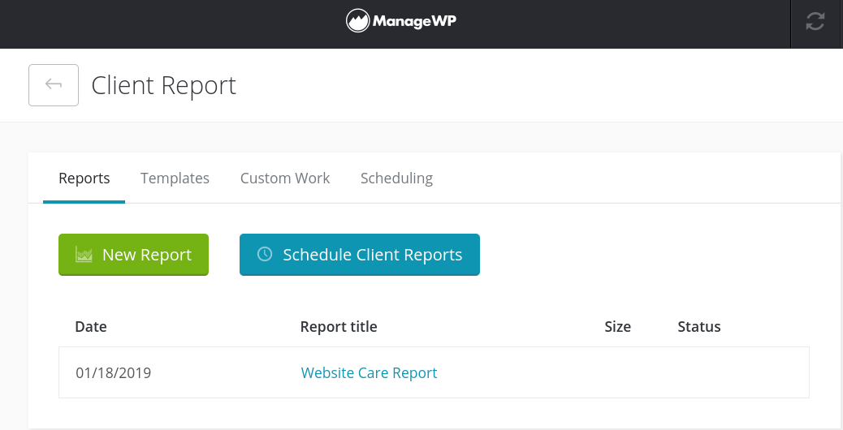Click the Date column header
Image resolution: width=843 pixels, height=430 pixels.
(91, 327)
